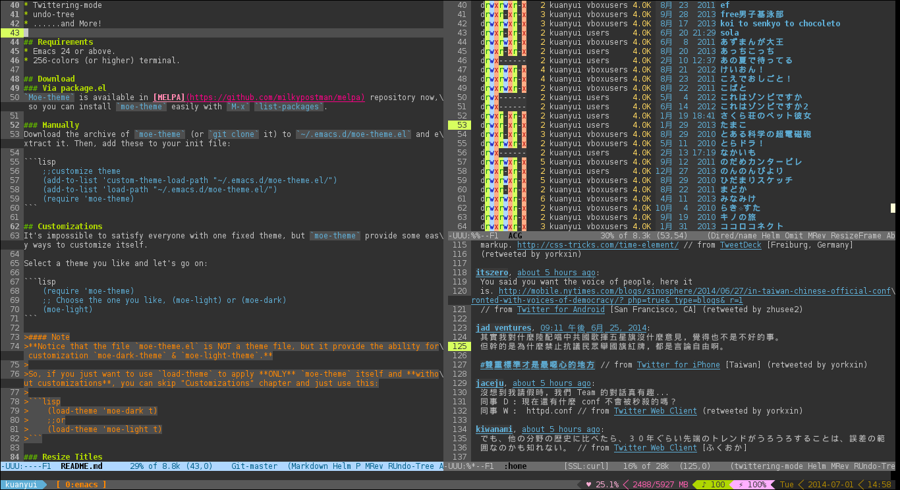Viewport: 900px width, 490px height.
Task: Open the 'たまこ' directory on line 53
Action: (733, 125)
